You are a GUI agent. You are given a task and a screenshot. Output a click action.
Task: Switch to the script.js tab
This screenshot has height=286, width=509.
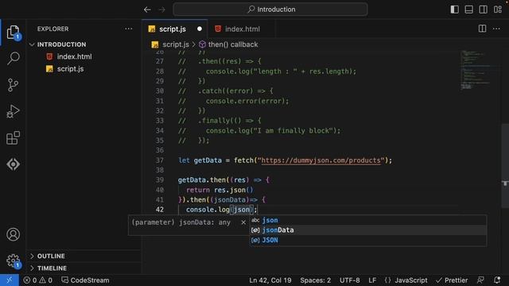pos(173,29)
